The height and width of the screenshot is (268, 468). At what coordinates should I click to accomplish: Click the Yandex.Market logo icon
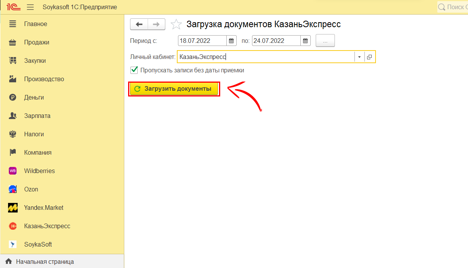[x=13, y=208]
